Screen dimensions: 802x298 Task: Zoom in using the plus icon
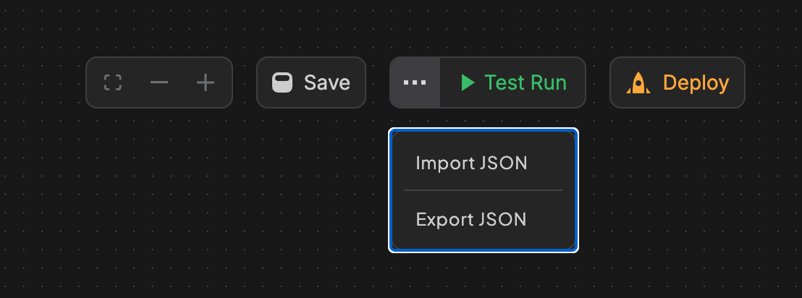click(x=206, y=82)
